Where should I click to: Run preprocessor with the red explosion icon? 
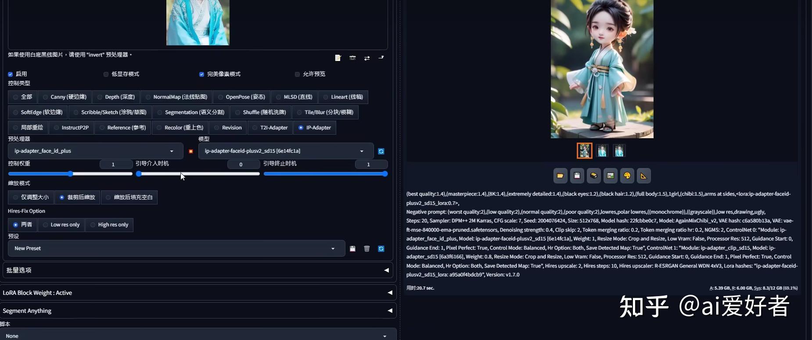click(x=191, y=151)
